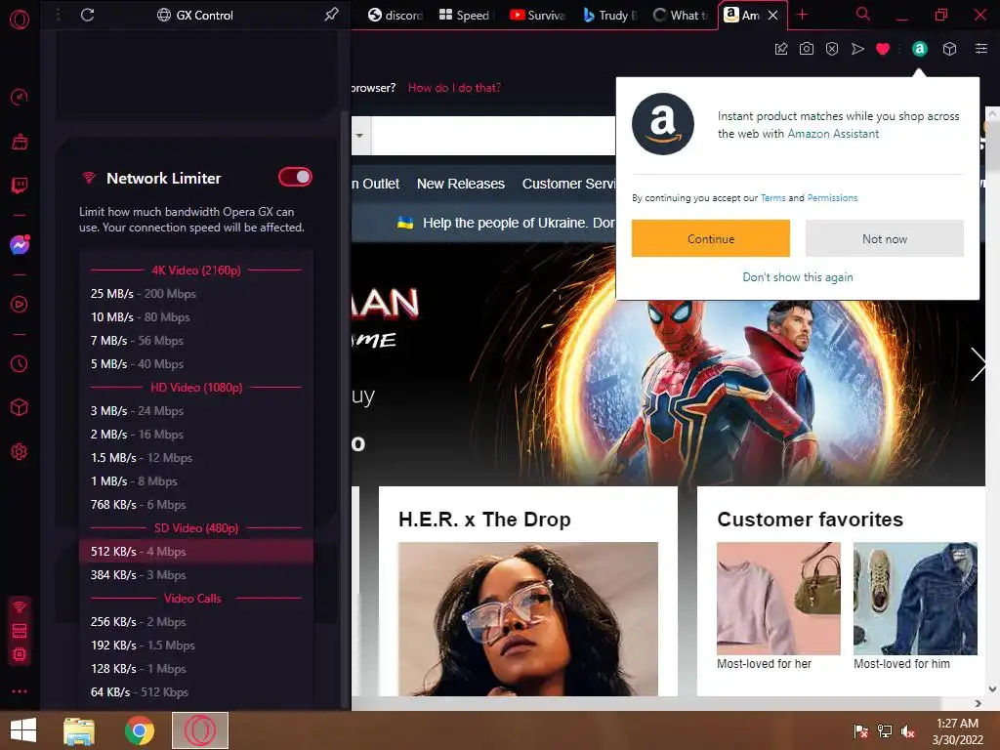Switch to the Speed dial tab
Screen dimensions: 1000x750
[x=465, y=15]
